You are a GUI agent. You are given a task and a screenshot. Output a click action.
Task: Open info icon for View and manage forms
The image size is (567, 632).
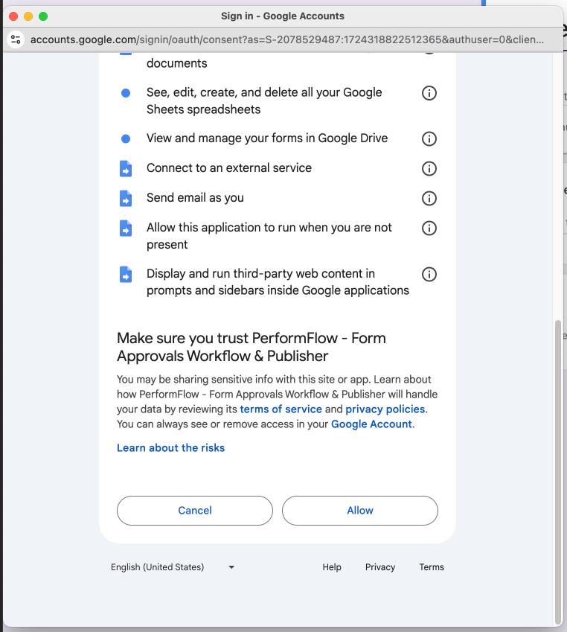tap(429, 138)
